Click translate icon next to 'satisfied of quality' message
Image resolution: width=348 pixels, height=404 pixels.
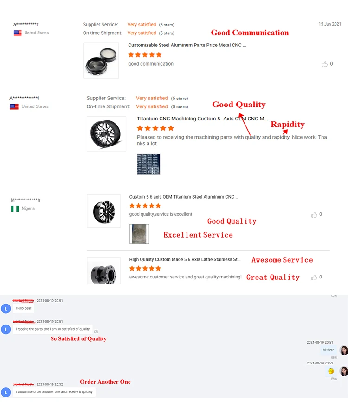[x=96, y=331]
